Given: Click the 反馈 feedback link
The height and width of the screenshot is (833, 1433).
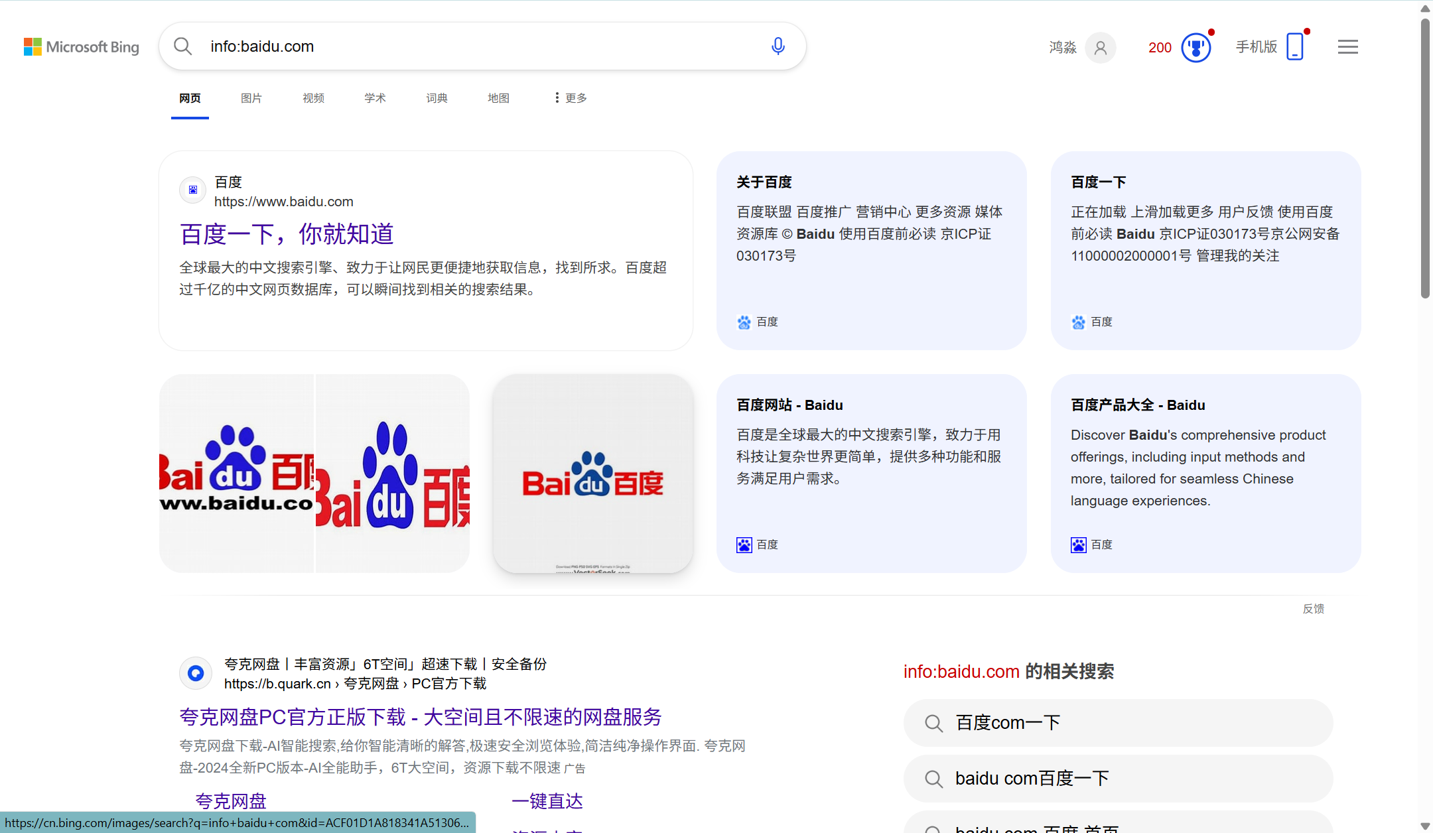Looking at the screenshot, I should tap(1313, 609).
